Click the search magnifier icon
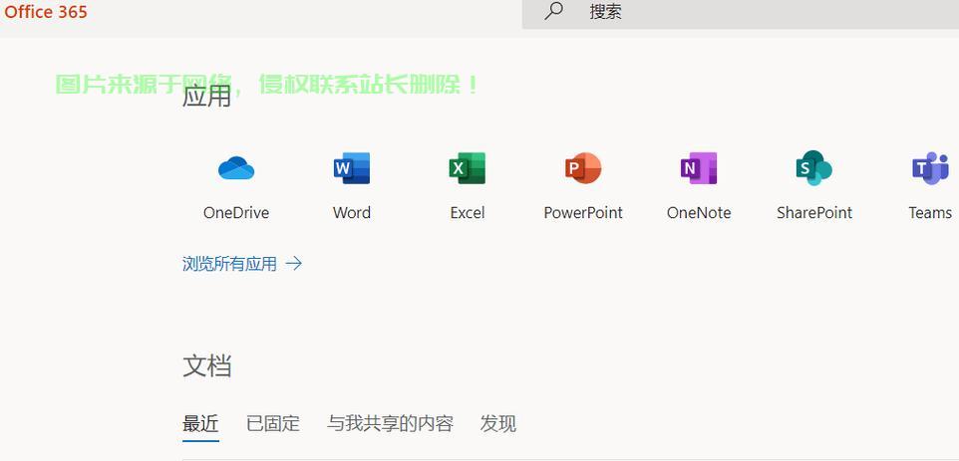 coord(553,11)
